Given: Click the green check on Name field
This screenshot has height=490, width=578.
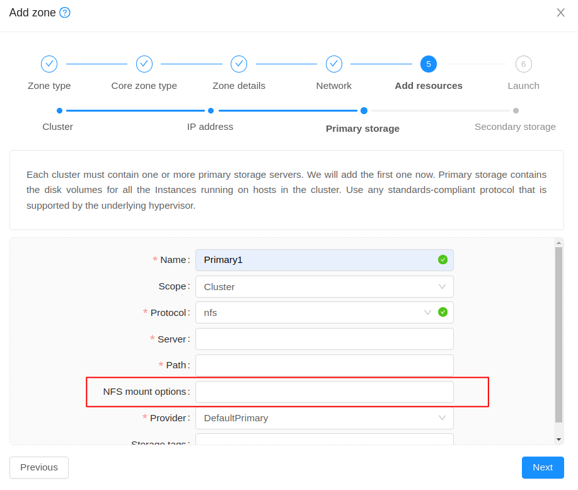Looking at the screenshot, I should (442, 260).
